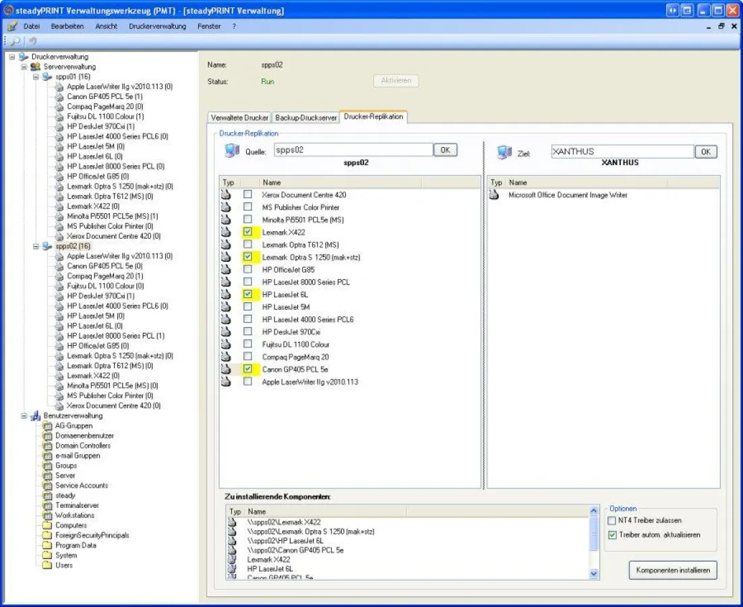Check the HP LaserJet 5M checkbox

pyautogui.click(x=247, y=307)
